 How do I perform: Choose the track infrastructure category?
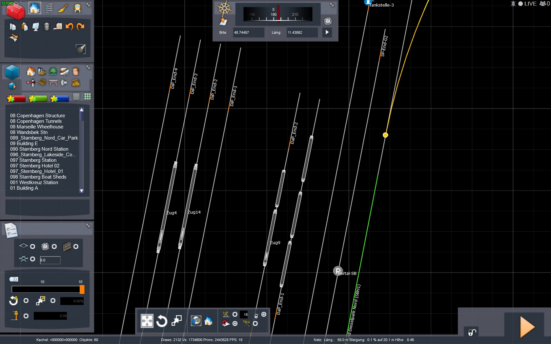[x=64, y=71]
